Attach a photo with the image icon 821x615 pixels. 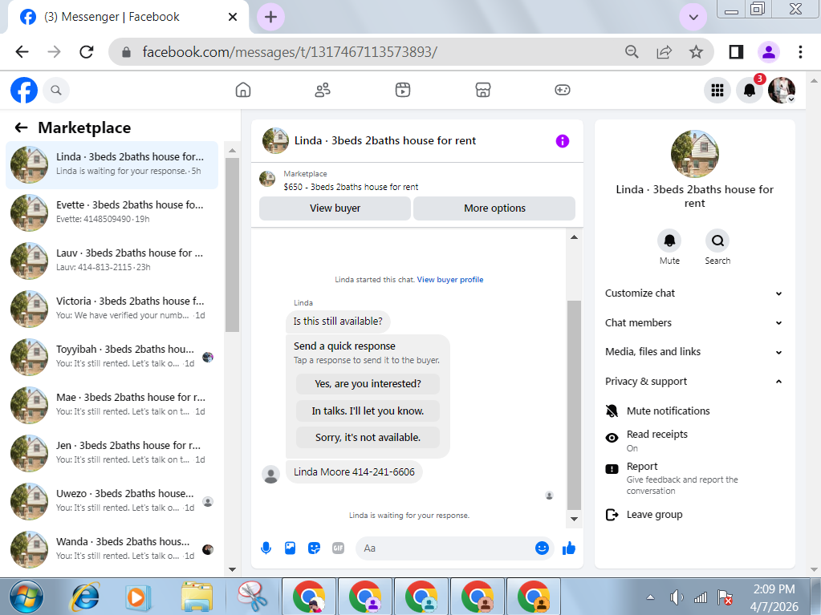click(x=290, y=548)
